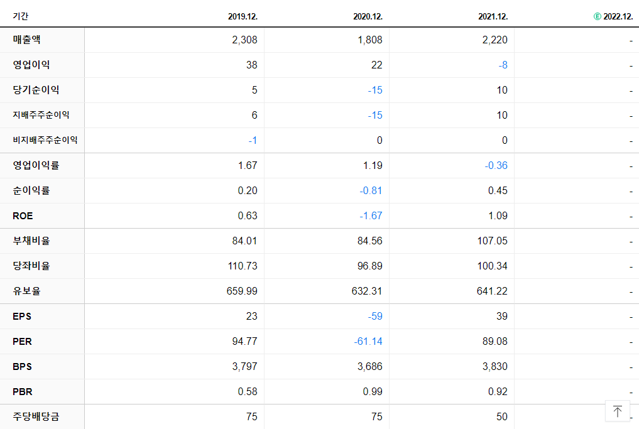Click the 1.67 operating margin value
639x429 pixels.
point(248,166)
